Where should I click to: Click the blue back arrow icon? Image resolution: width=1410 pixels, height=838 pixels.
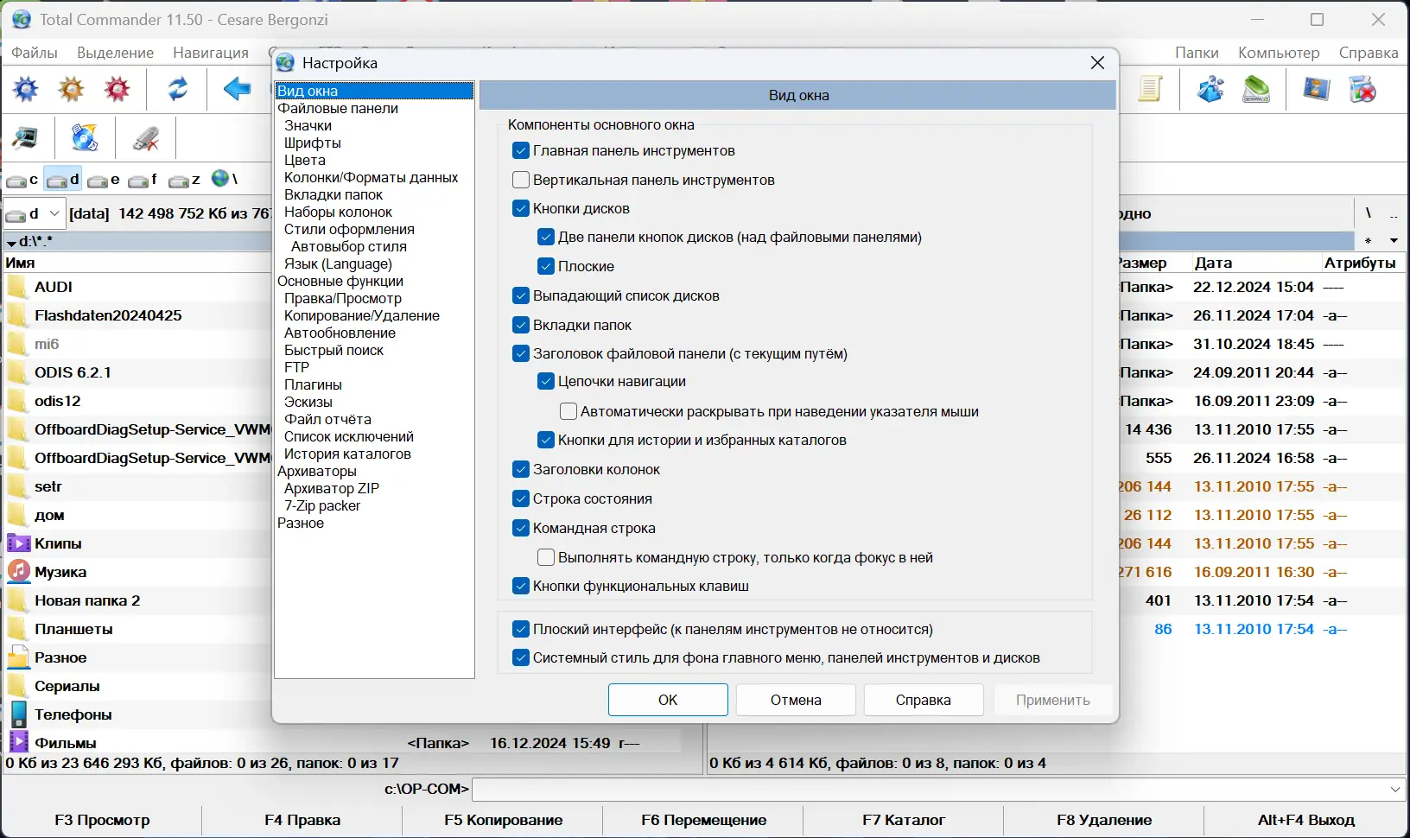[x=237, y=89]
